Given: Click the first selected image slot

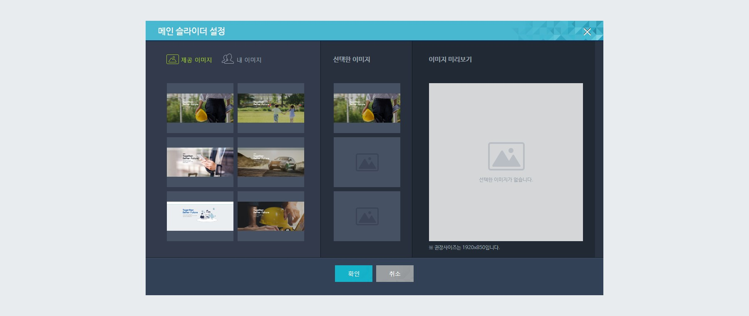Looking at the screenshot, I should [367, 108].
